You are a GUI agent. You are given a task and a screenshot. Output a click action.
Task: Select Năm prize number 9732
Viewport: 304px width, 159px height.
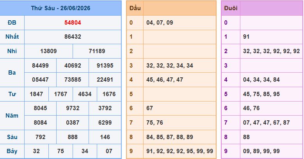tap(73, 108)
